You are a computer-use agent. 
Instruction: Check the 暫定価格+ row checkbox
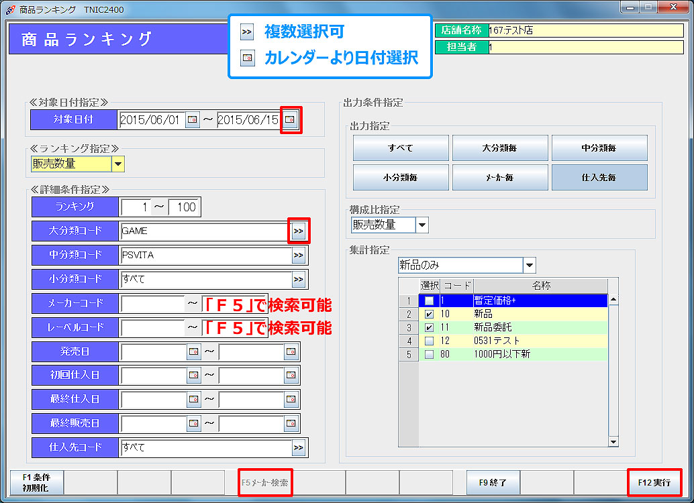pyautogui.click(x=429, y=300)
